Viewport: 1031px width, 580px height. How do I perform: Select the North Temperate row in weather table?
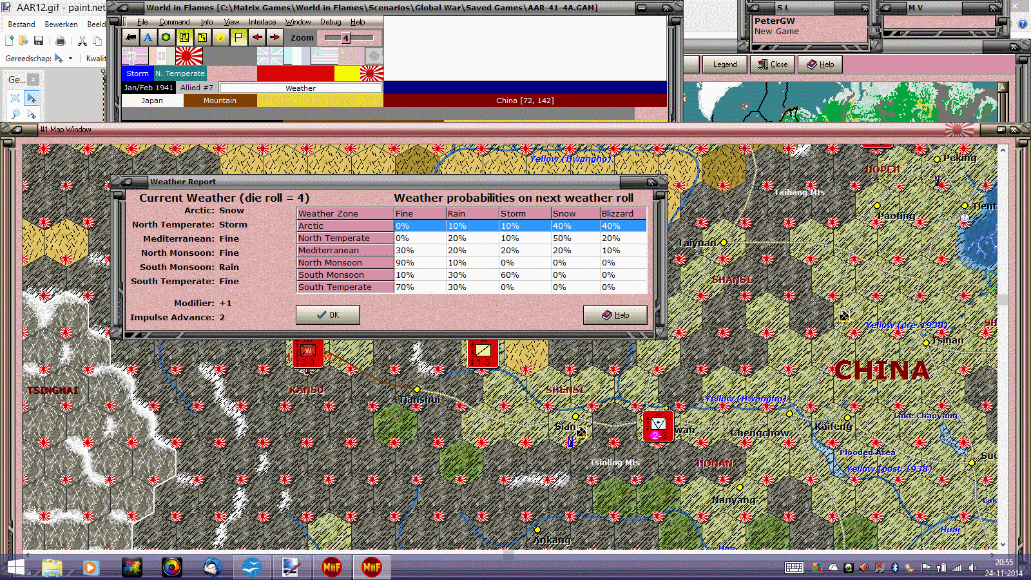pyautogui.click(x=472, y=238)
